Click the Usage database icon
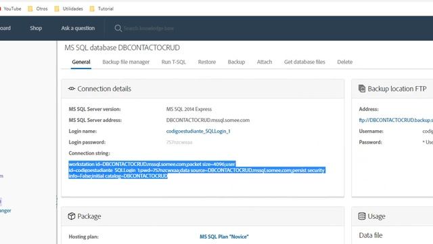 (x=362, y=216)
